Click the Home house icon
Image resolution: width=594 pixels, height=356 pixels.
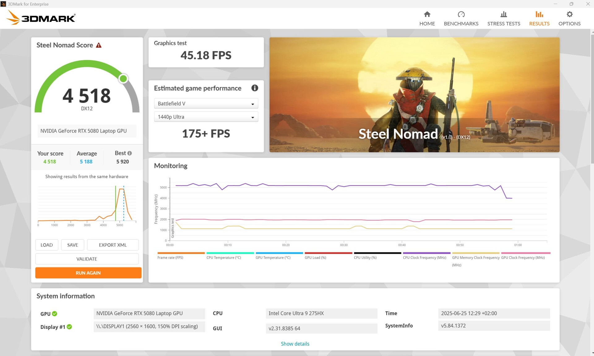[427, 14]
